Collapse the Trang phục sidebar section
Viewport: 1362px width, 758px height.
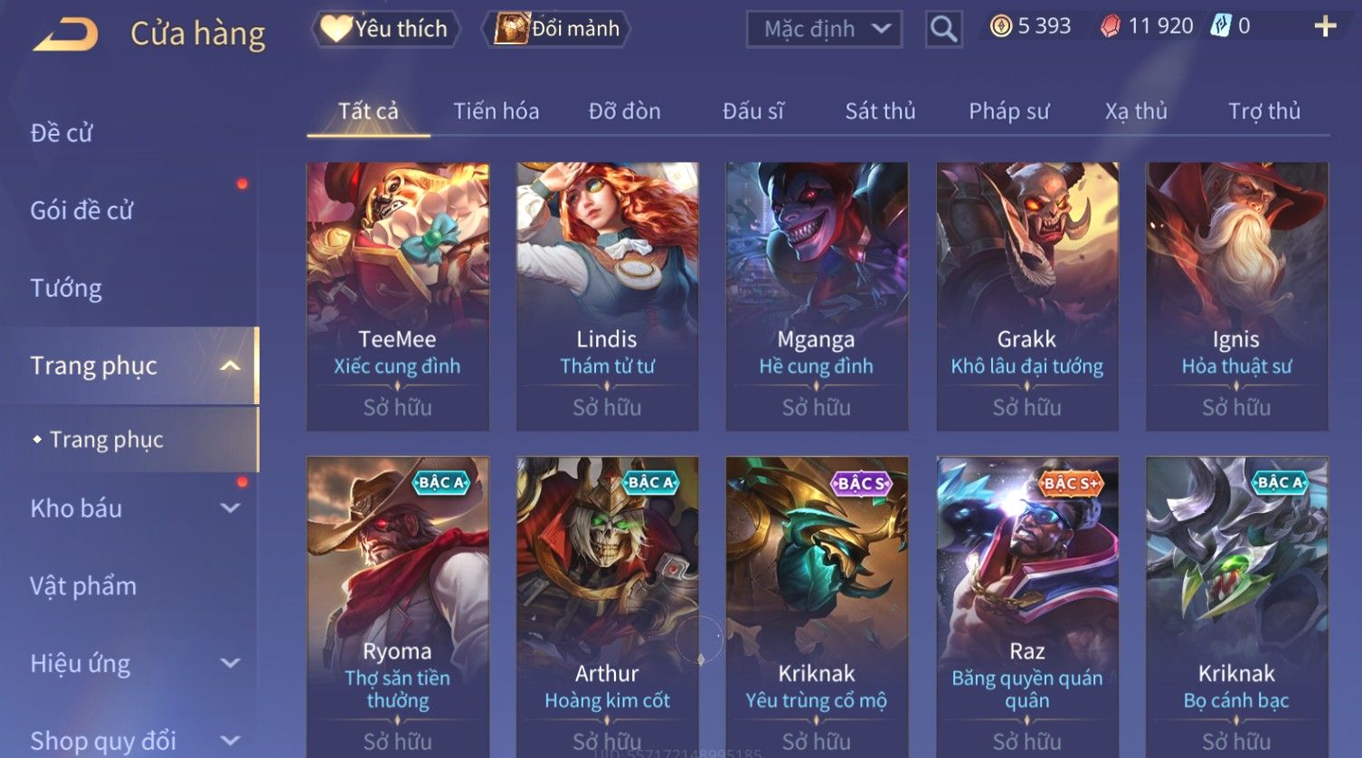pyautogui.click(x=230, y=365)
